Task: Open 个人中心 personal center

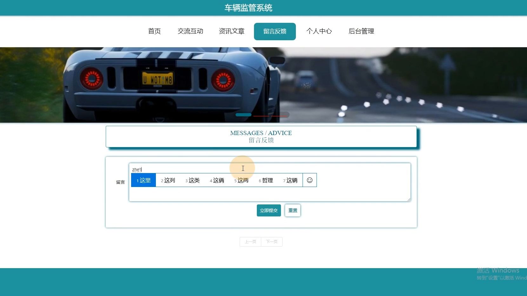Action: pyautogui.click(x=319, y=31)
